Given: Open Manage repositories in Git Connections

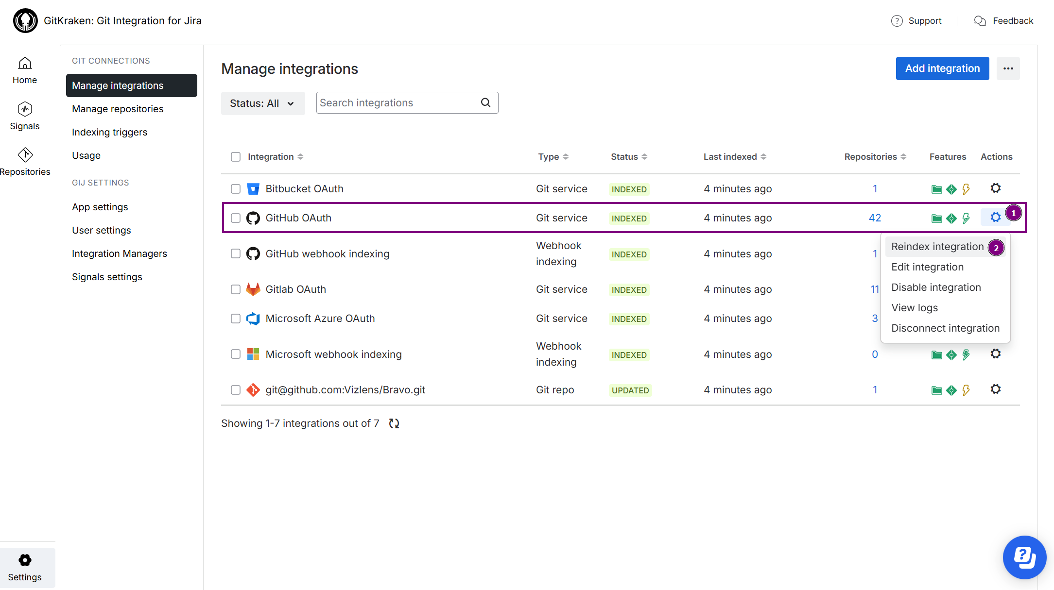Looking at the screenshot, I should [x=118, y=109].
